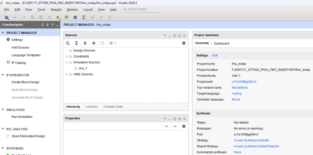Open Properties panel settings gear

(x=184, y=126)
